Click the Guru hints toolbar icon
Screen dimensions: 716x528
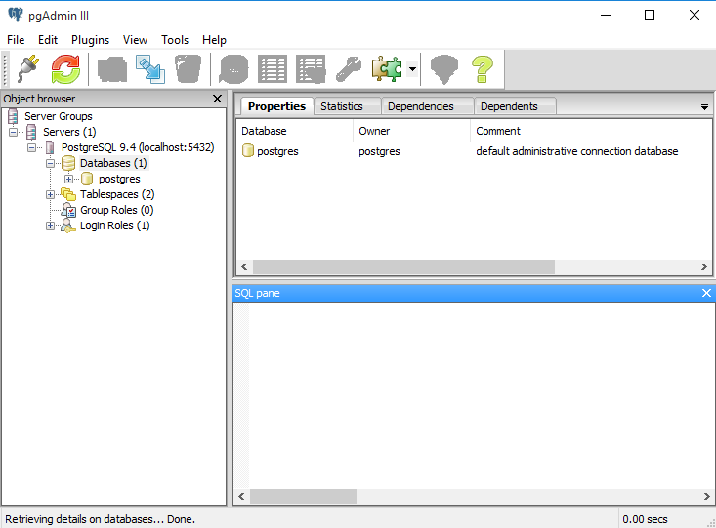(x=444, y=69)
